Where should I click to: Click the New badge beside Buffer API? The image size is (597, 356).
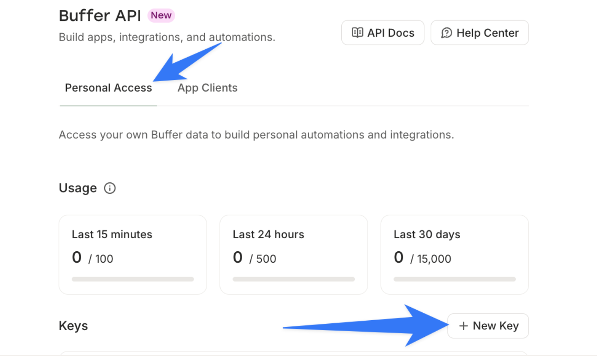[x=161, y=15]
